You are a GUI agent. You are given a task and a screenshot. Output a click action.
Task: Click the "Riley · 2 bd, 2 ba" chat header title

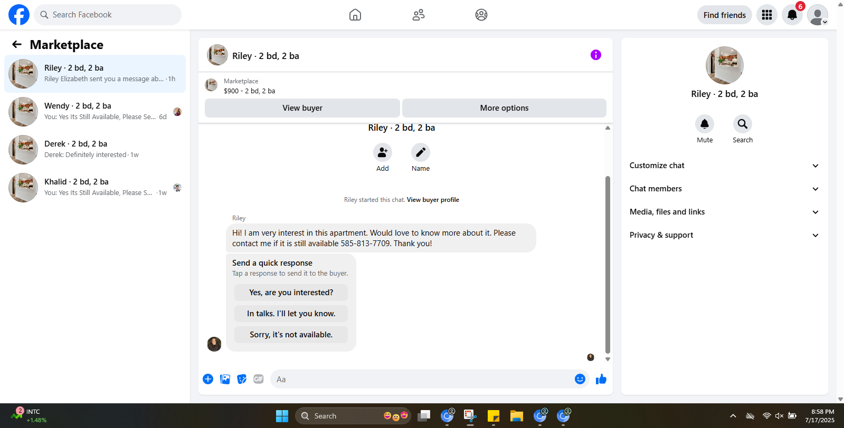[265, 56]
